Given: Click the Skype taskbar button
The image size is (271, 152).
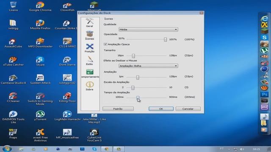Looking at the screenshot, I should point(94,149).
